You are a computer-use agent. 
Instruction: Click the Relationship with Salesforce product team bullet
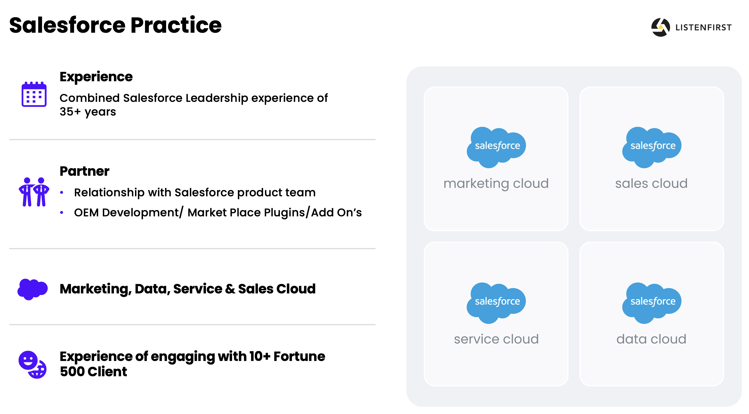click(195, 193)
